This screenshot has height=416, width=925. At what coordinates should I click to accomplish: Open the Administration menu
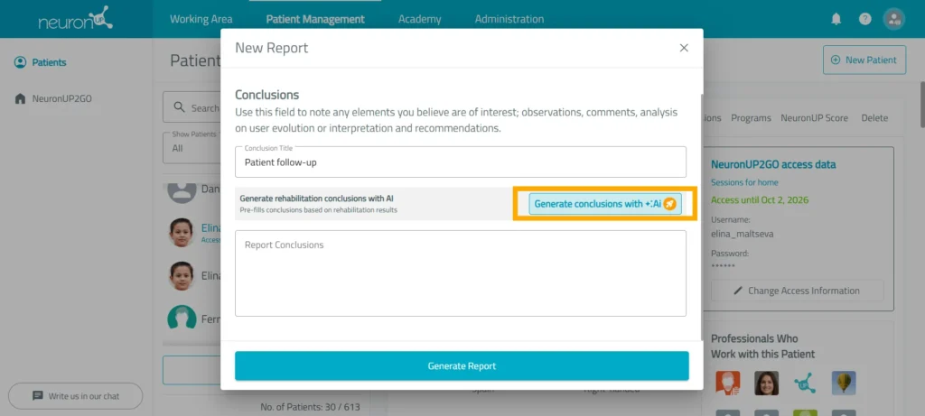click(509, 19)
